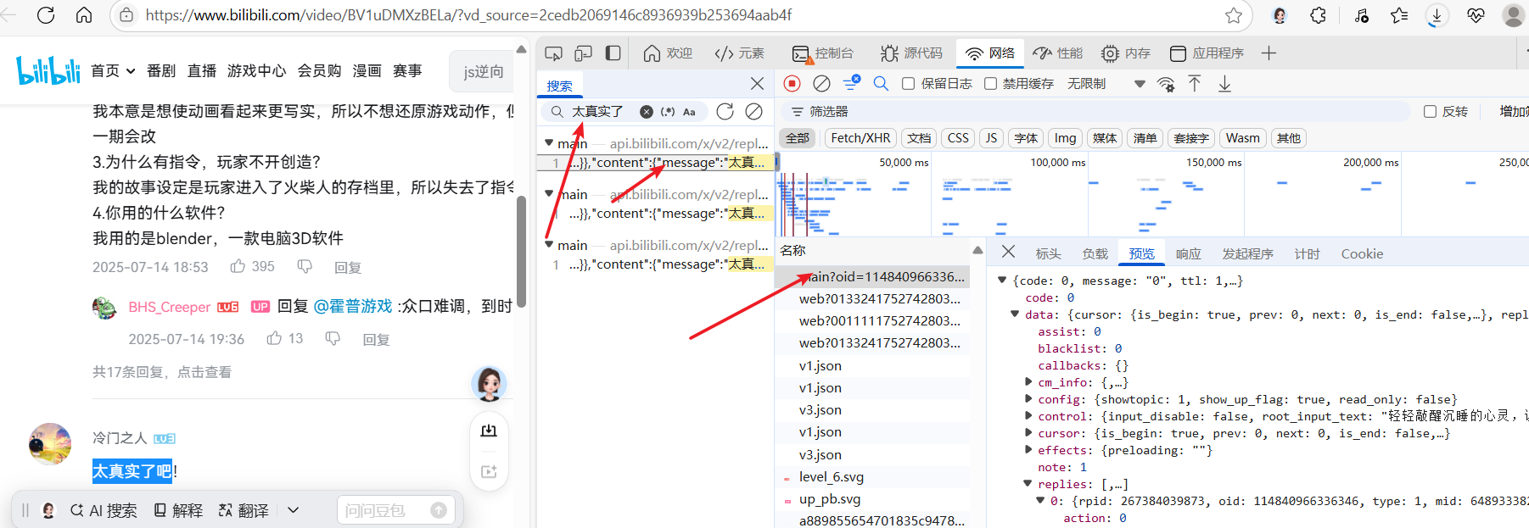Viewport: 1529px width, 528px height.
Task: Collapse first main search result group
Action: (549, 142)
